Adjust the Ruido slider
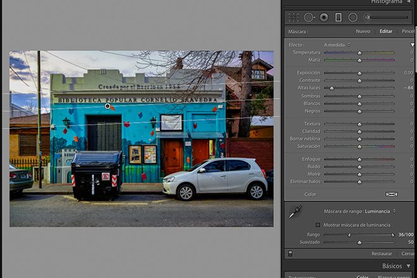Image resolution: width=417 pixels, height=278 pixels. point(360,167)
